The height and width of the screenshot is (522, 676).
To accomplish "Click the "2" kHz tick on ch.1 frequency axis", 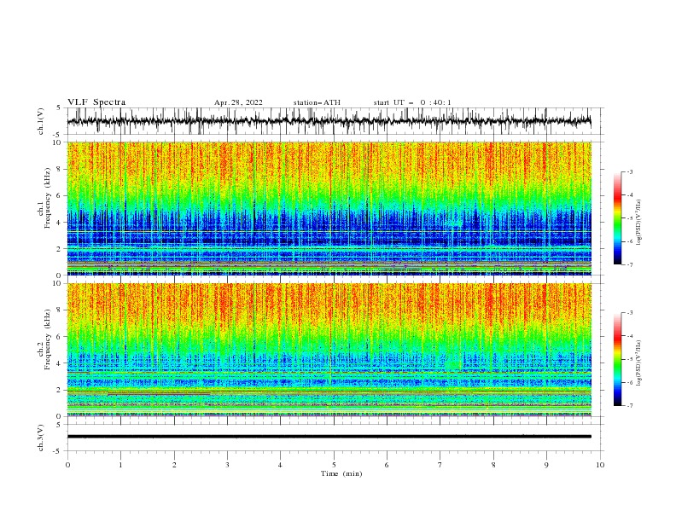I will click(x=61, y=249).
